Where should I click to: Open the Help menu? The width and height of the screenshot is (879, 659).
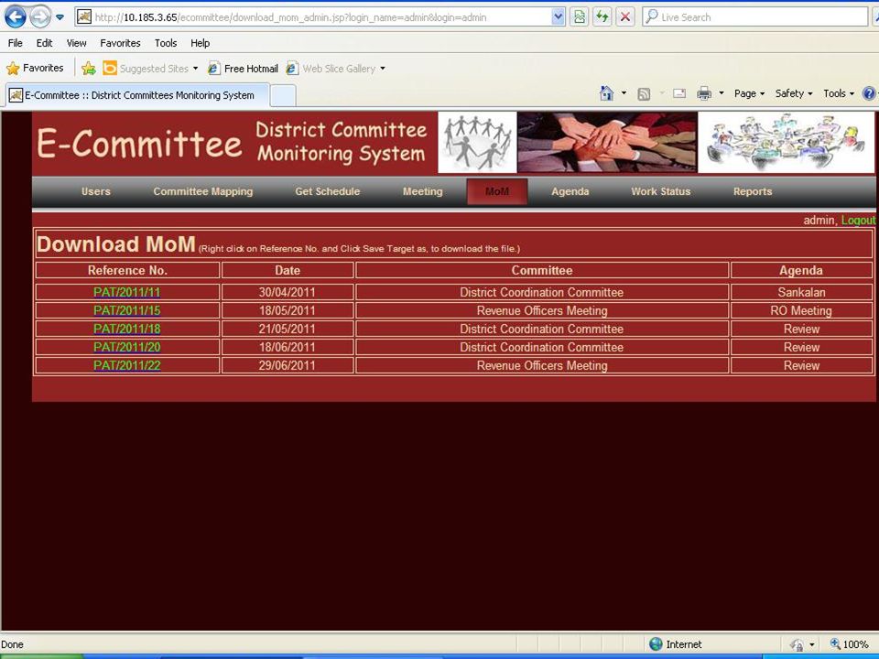tap(201, 43)
